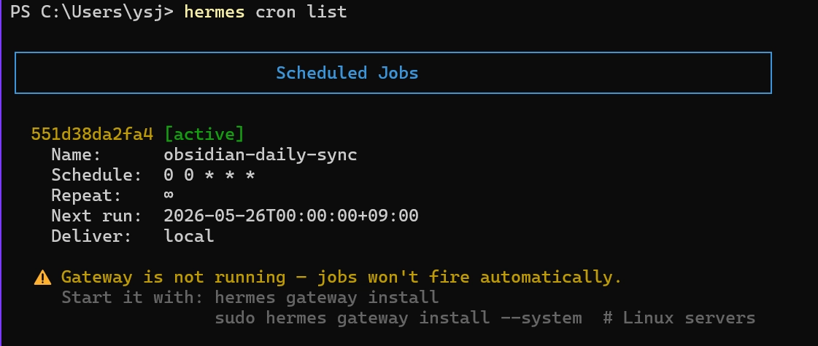Click the yellow warning triangle icon
The height and width of the screenshot is (346, 818).
click(43, 278)
